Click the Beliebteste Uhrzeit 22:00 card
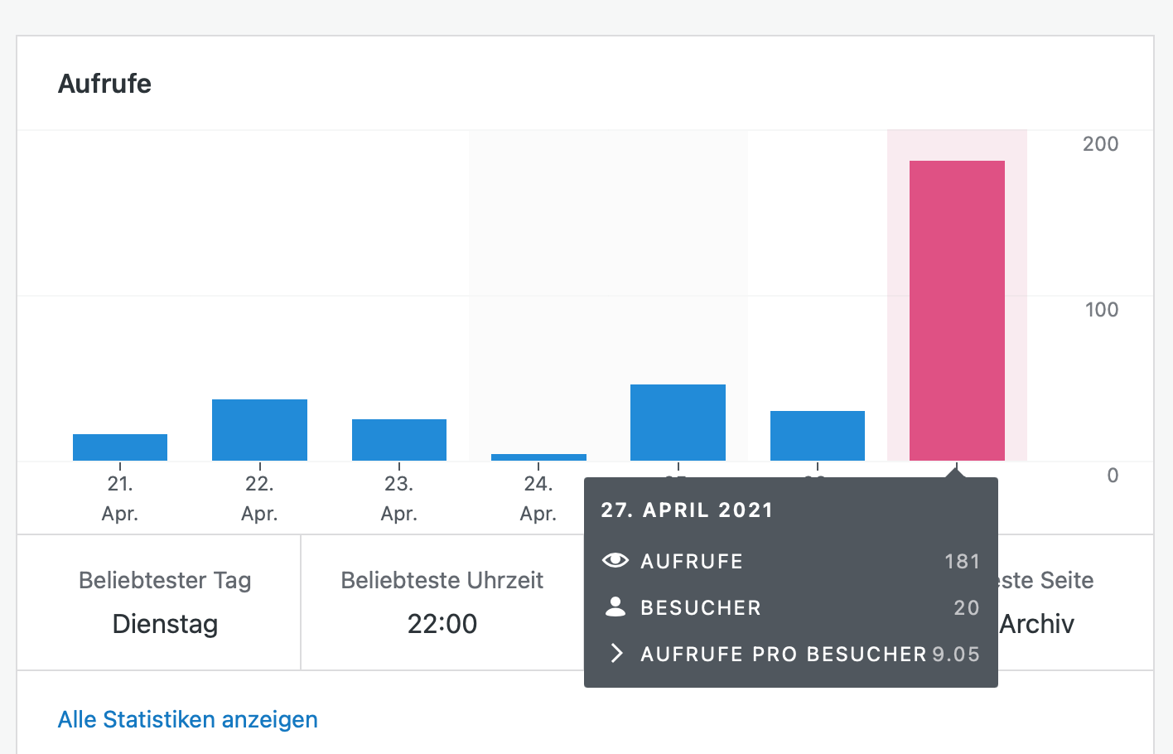 (442, 602)
